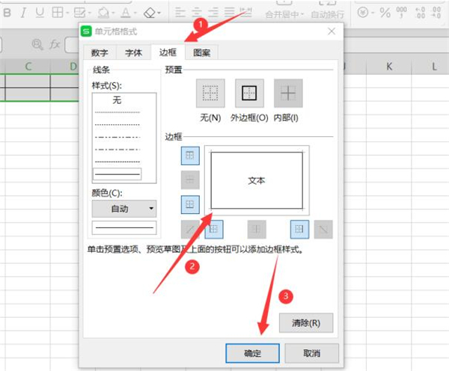
Task: Switch to the 数字 tab
Action: (x=100, y=53)
